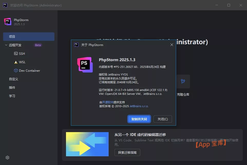Click the JetBrains s.r.o. link
247x165 pixels.
tap(139, 106)
